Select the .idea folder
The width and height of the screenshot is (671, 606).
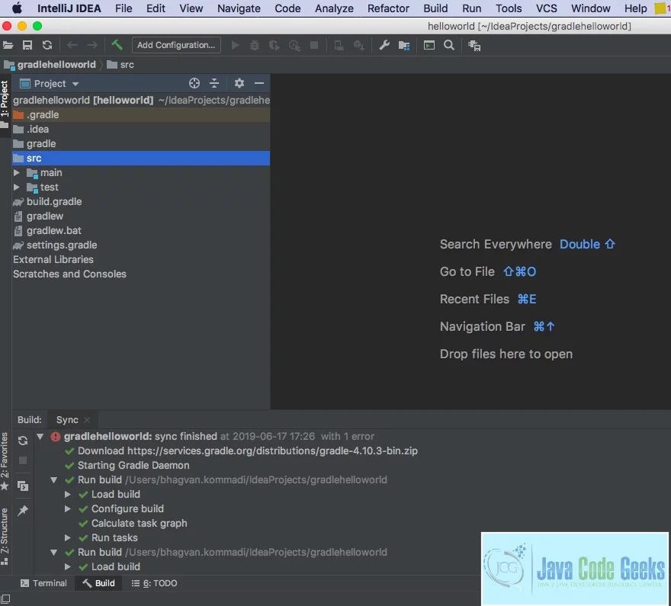click(x=141, y=129)
